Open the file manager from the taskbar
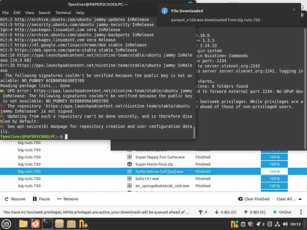This screenshot has height=230, width=307. (x=23, y=224)
